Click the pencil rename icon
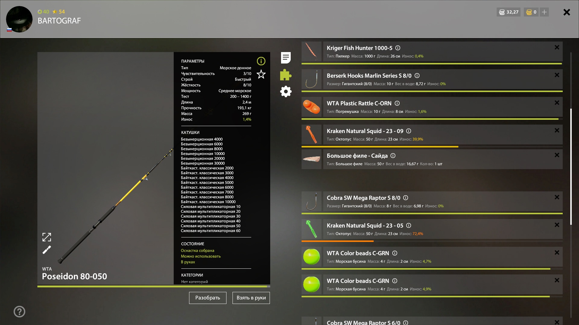Viewport: 579px width, 325px height. point(47,250)
